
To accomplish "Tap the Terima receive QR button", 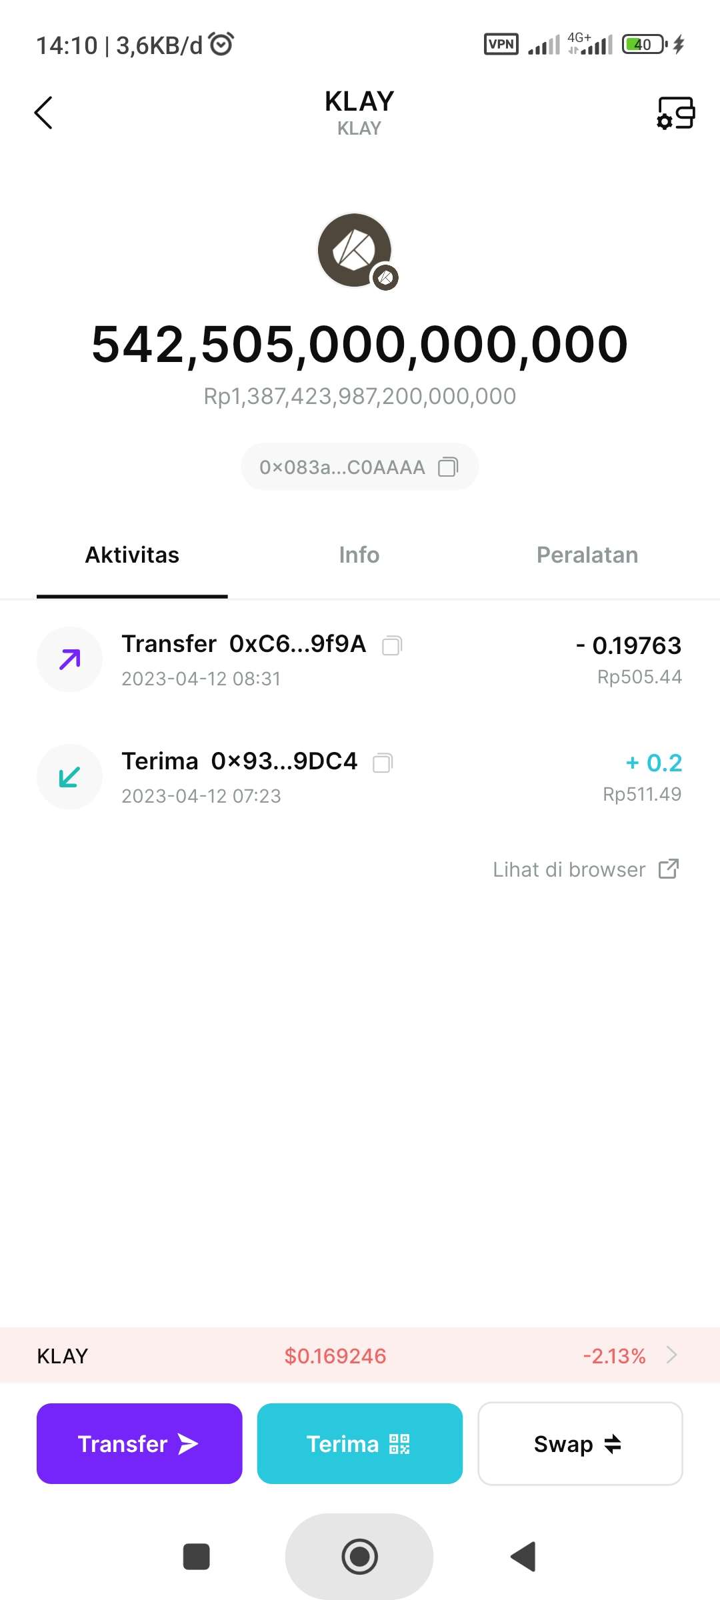I will point(360,1443).
